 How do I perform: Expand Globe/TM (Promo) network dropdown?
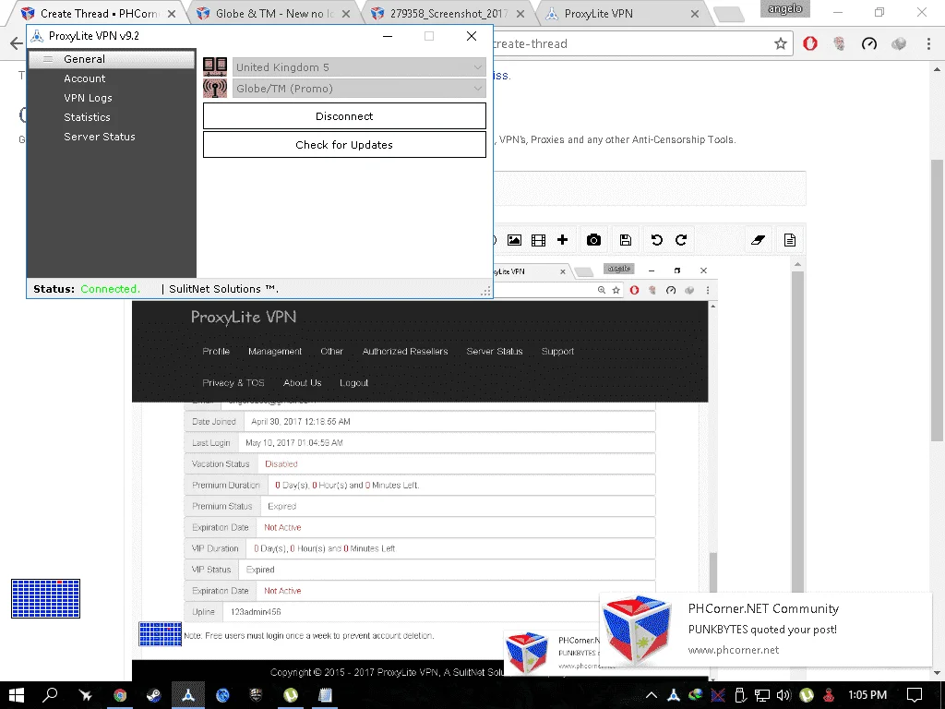pos(359,88)
